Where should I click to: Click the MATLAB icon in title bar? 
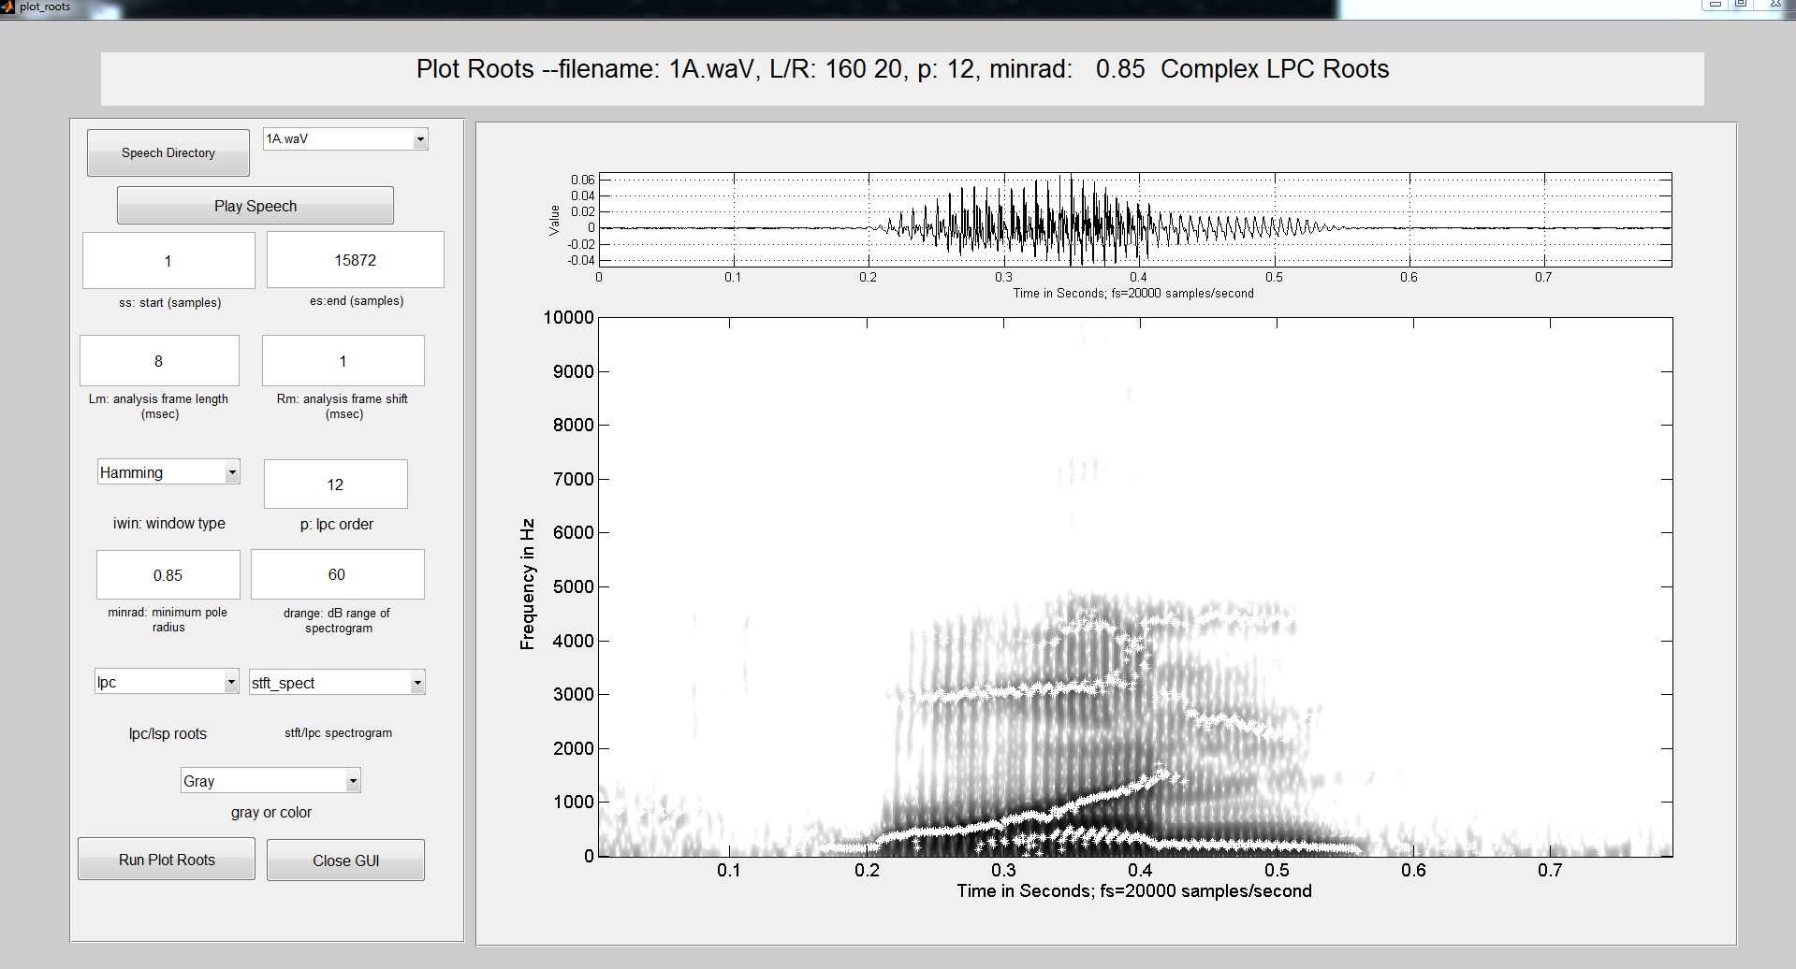pyautogui.click(x=7, y=7)
